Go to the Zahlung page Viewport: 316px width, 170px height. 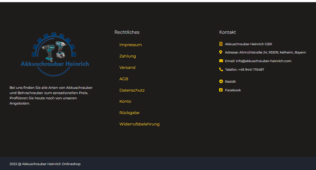click(127, 56)
